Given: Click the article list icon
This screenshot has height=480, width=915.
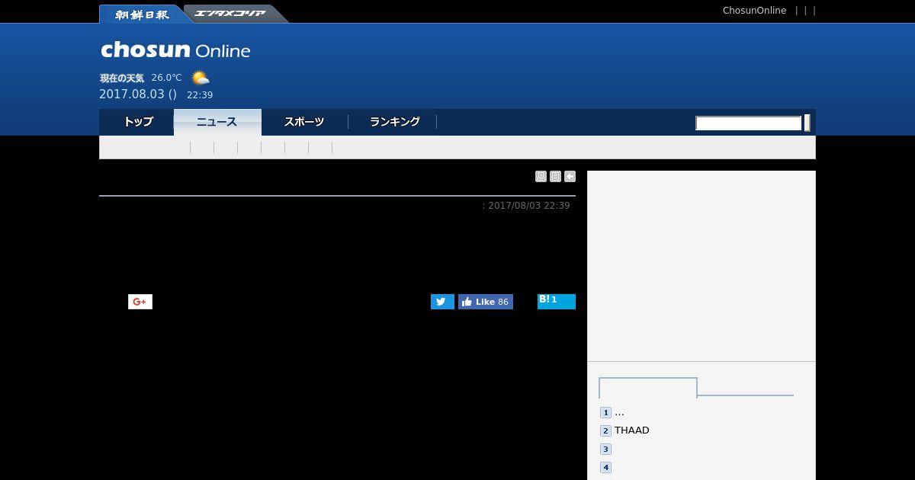Looking at the screenshot, I should pyautogui.click(x=555, y=177).
